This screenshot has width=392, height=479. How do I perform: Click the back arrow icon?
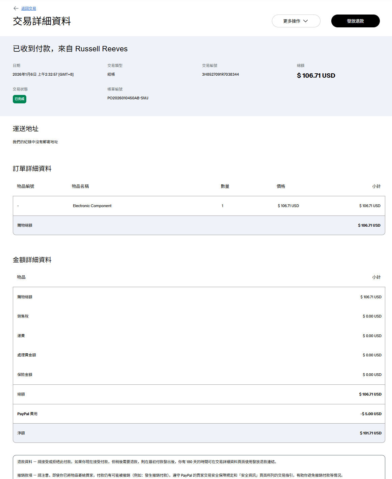pos(16,8)
